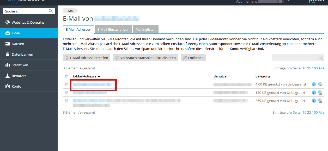Screen dimensions: 328x151
Task: Show 25 entries per page (bottom pager)
Action: pyautogui.click(x=309, y=112)
